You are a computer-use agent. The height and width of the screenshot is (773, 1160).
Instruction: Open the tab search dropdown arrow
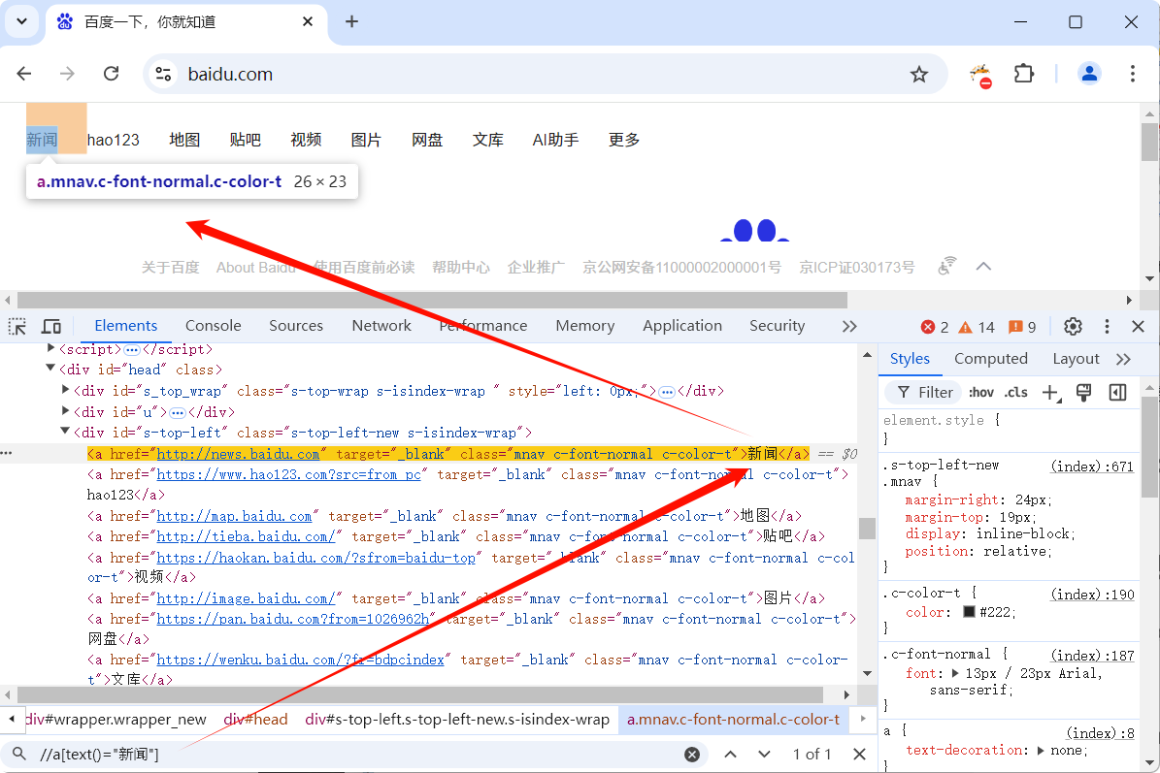coord(21,21)
